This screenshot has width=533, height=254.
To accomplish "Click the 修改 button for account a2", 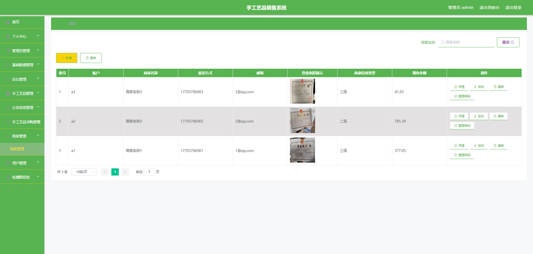I will click(x=478, y=116).
